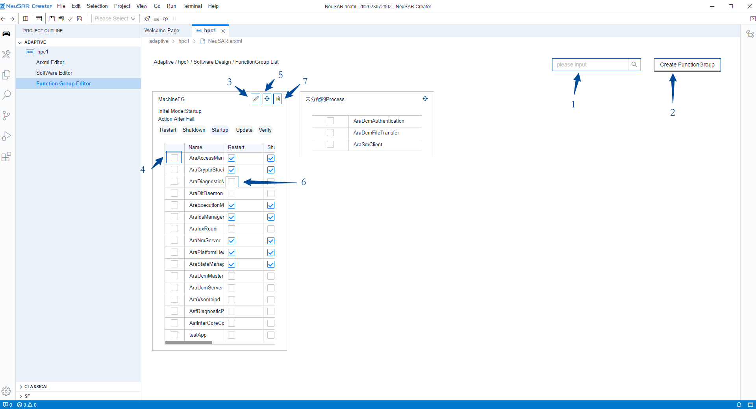Image resolution: width=756 pixels, height=409 pixels.
Task: Expand the CLASSICAL section
Action: click(21, 387)
